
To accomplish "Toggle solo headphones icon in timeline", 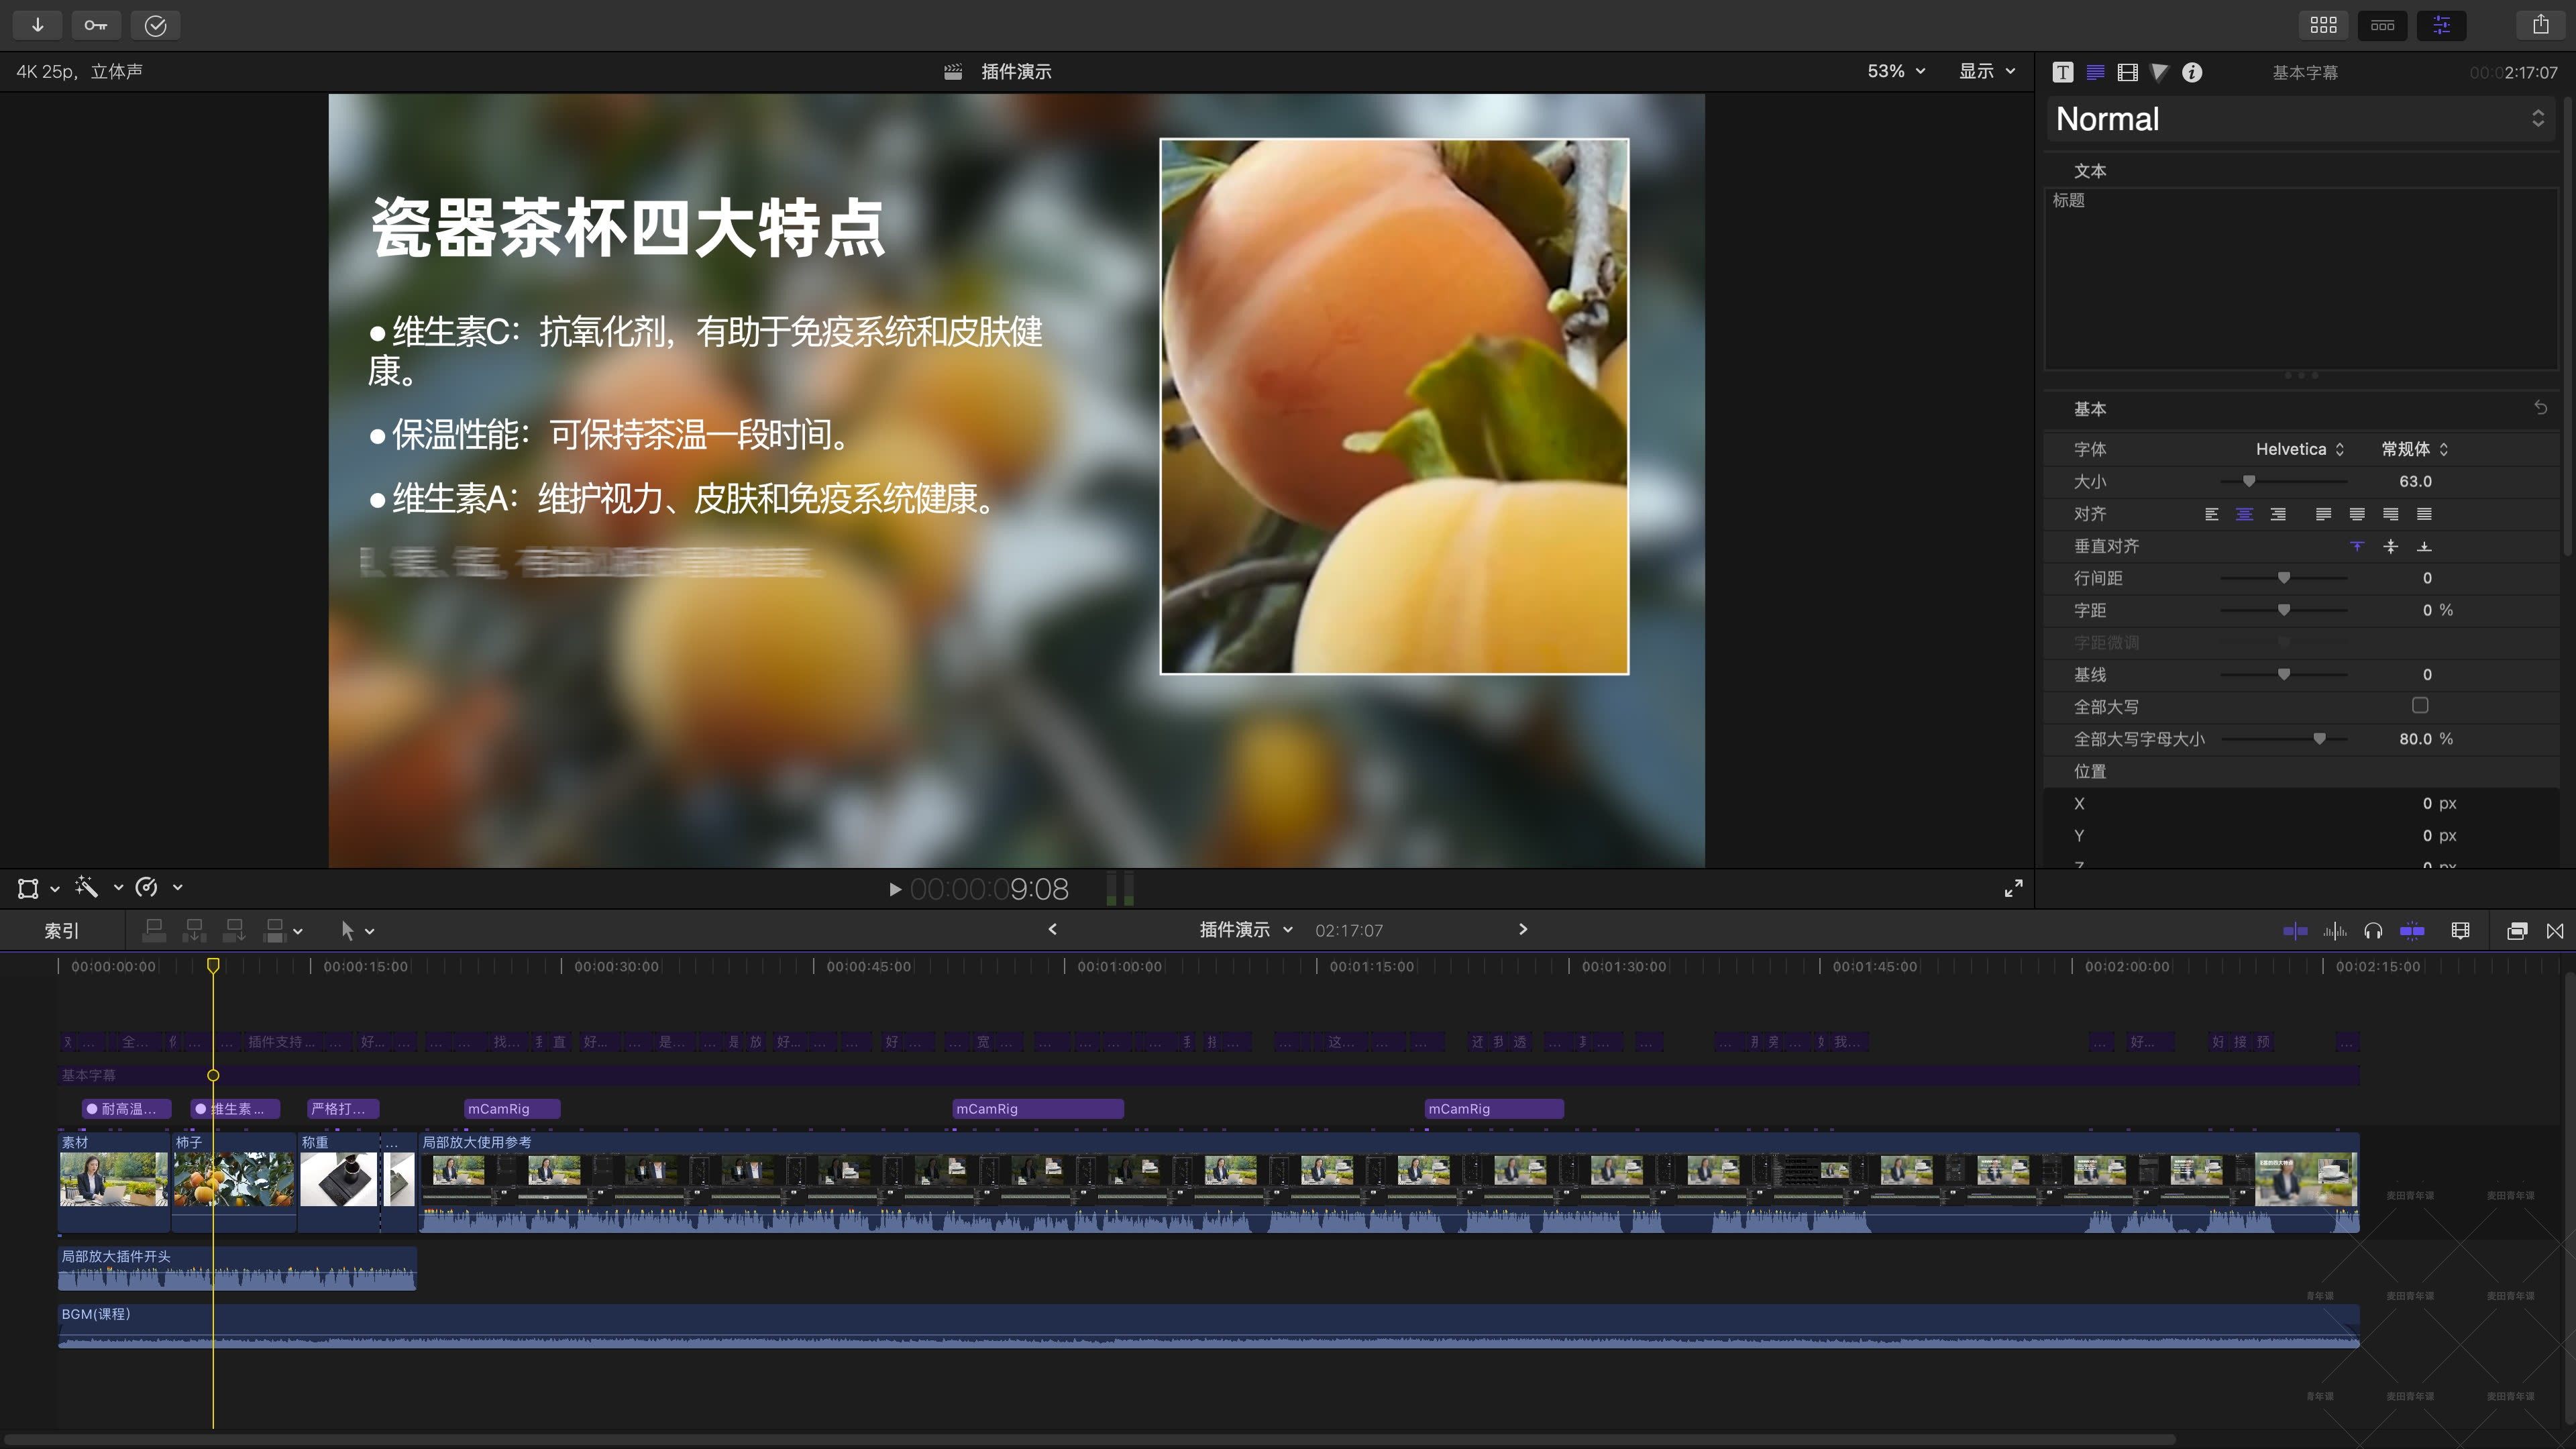I will point(2372,931).
